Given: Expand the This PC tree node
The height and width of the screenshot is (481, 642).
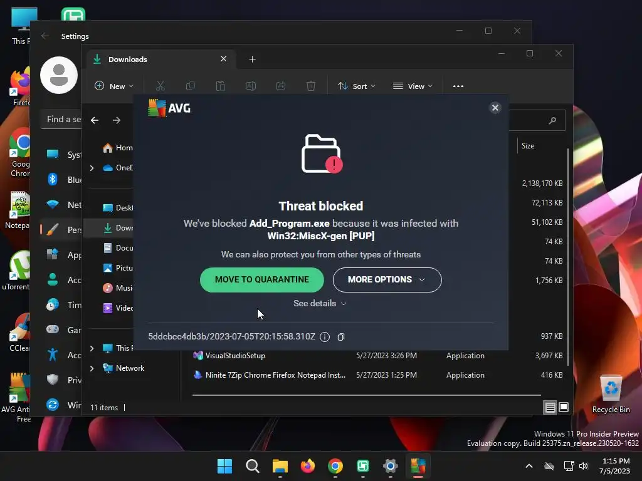Looking at the screenshot, I should coord(92,348).
